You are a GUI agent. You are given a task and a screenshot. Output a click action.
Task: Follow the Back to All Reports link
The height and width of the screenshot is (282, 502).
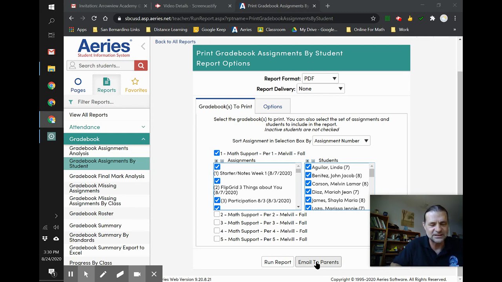[x=175, y=42]
